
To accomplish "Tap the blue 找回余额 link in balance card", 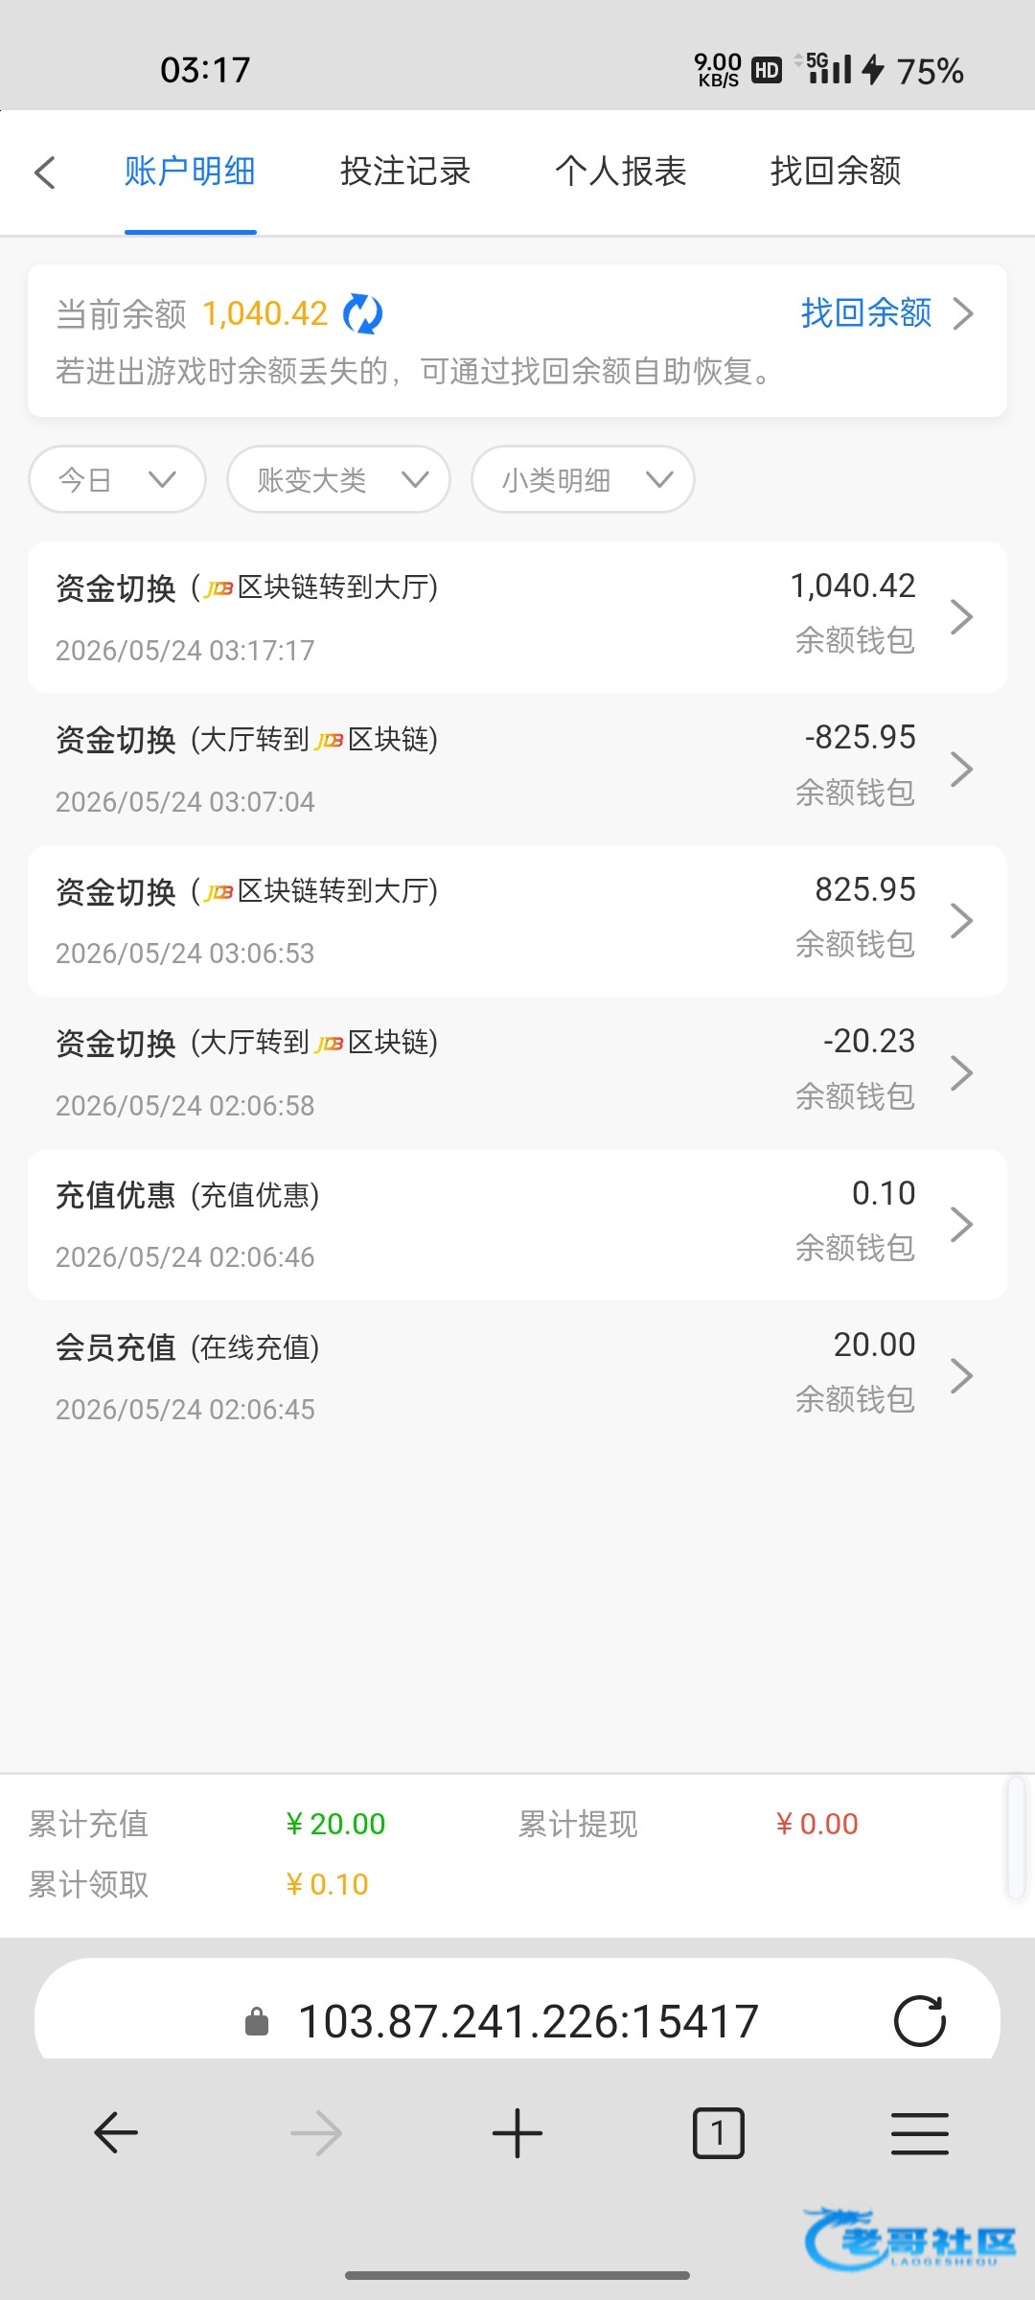I will click(866, 312).
